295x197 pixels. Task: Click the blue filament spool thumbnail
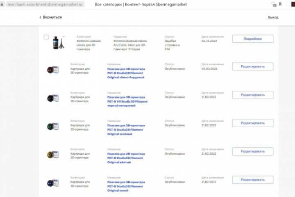53,183
